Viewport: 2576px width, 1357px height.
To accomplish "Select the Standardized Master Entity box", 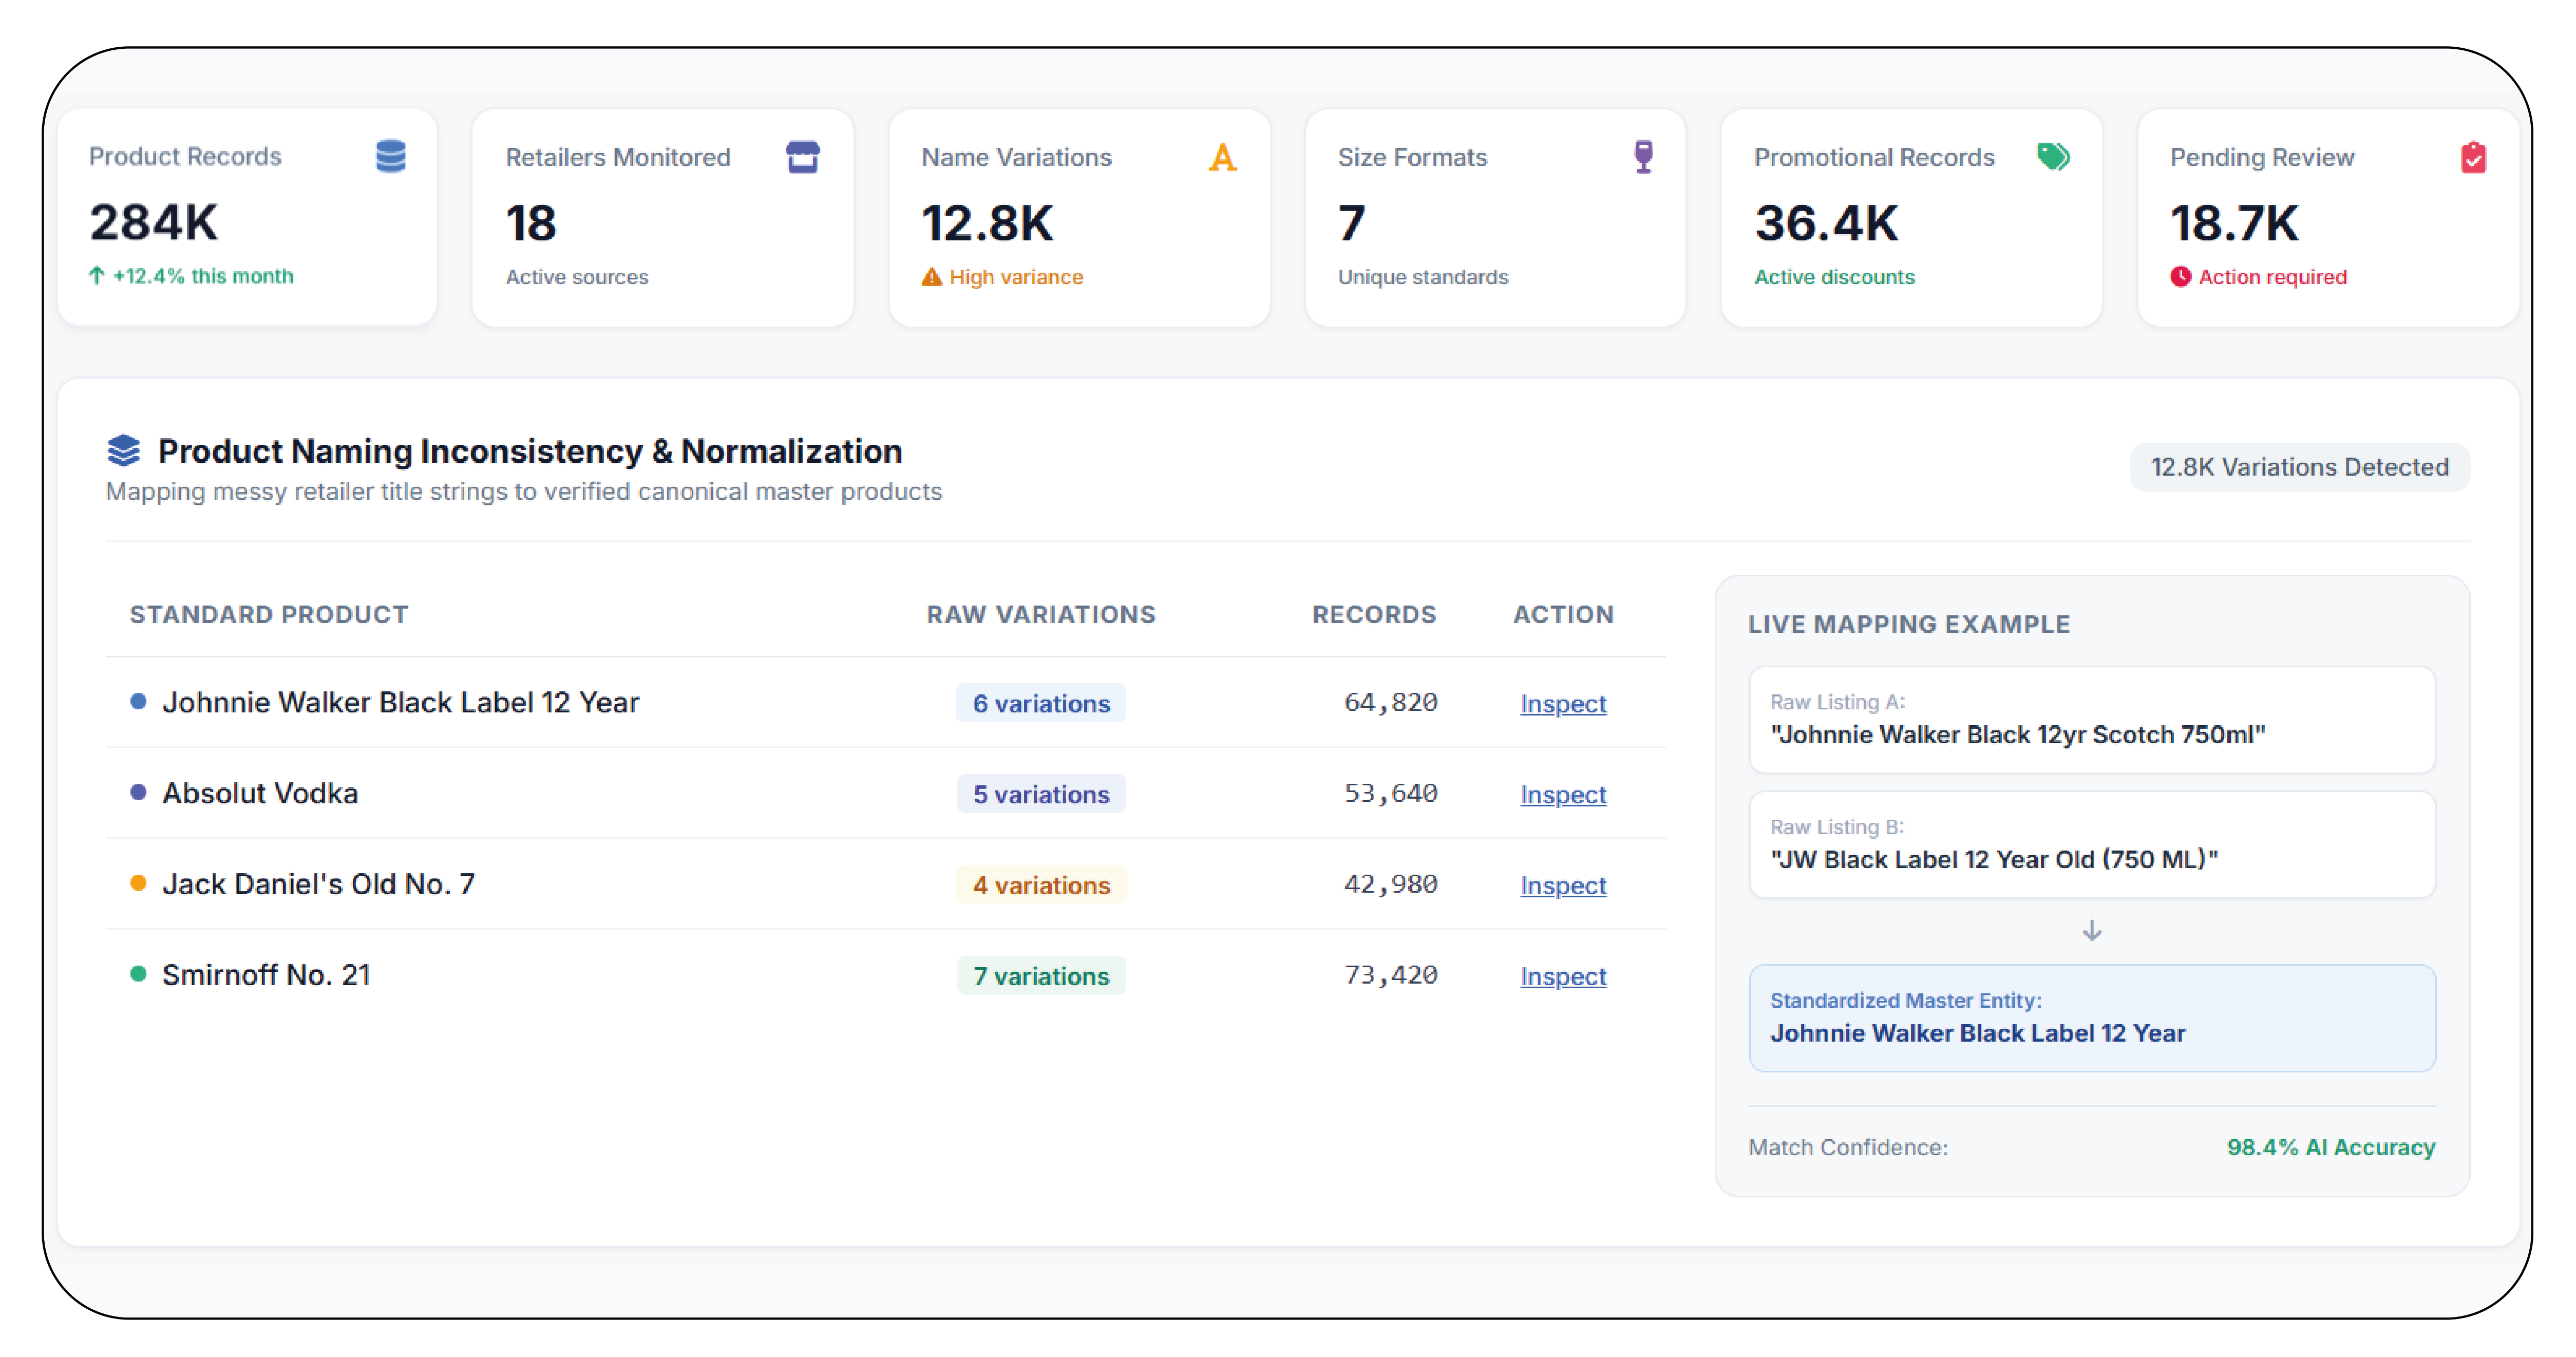I will 2092,1018.
